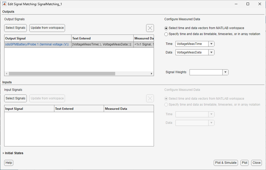Click the Plot & Simulate button

226,163
